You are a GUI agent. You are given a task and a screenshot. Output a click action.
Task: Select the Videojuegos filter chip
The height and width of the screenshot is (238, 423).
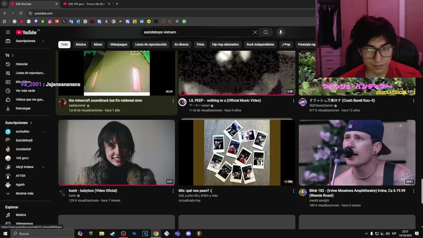tap(119, 44)
